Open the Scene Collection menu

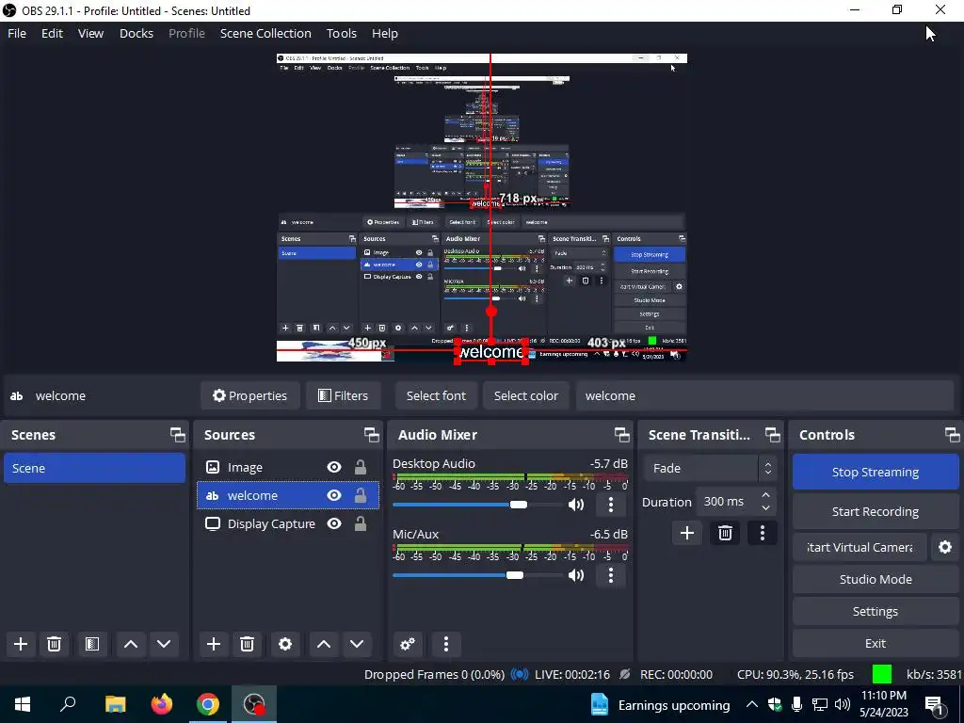[265, 33]
